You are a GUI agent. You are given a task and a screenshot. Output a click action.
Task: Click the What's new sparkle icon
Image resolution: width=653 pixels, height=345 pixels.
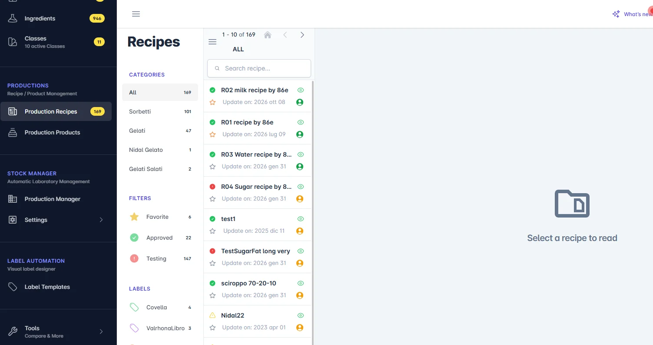(x=616, y=14)
